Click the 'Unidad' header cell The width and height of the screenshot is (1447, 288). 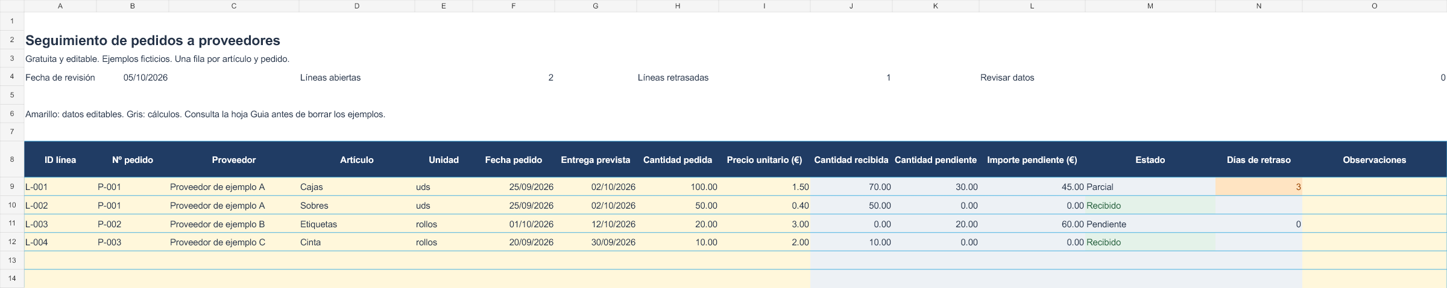[x=444, y=160]
